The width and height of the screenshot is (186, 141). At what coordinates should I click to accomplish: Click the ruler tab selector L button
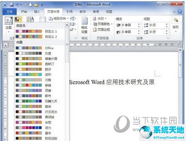(x=5, y=45)
